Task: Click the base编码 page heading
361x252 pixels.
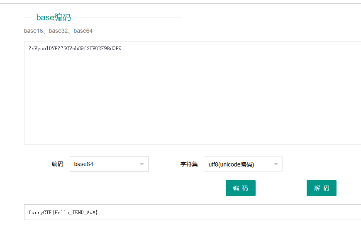Action: pos(54,17)
